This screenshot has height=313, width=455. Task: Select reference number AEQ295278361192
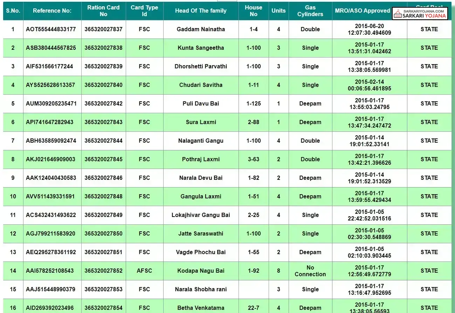point(51,252)
